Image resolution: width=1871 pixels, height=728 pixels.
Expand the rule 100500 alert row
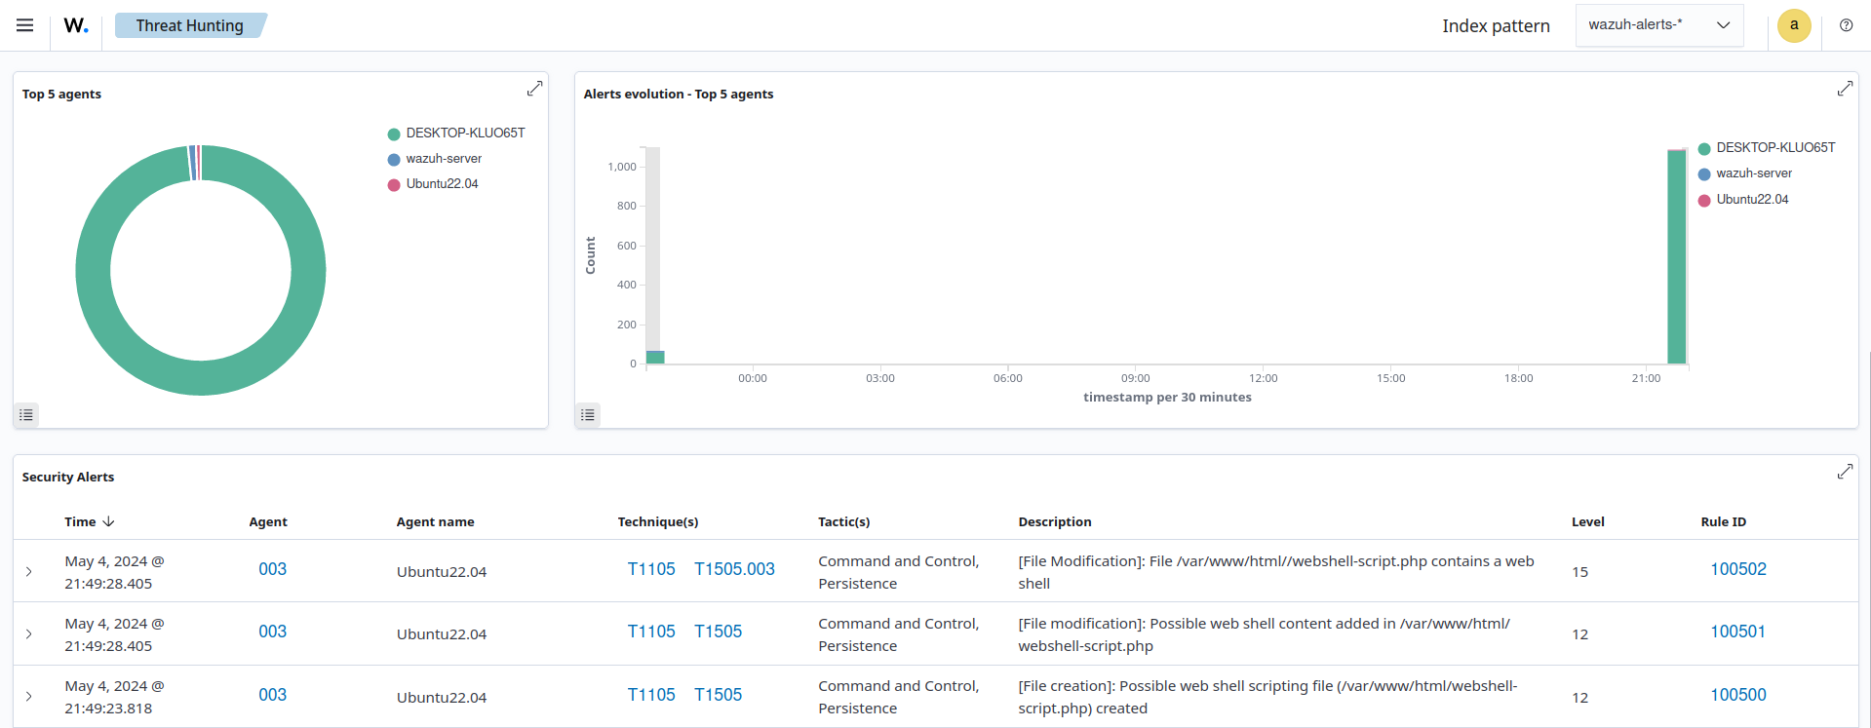29,697
